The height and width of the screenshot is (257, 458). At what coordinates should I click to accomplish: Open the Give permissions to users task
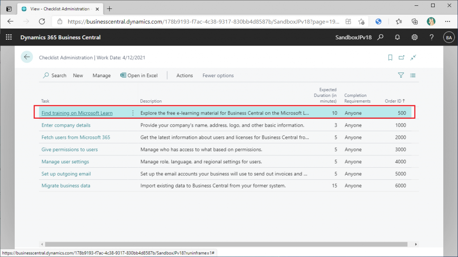coord(69,149)
